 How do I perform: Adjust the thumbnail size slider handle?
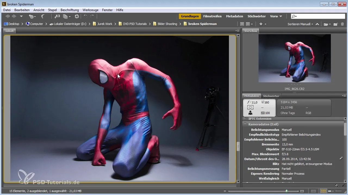pyautogui.click(x=287, y=191)
